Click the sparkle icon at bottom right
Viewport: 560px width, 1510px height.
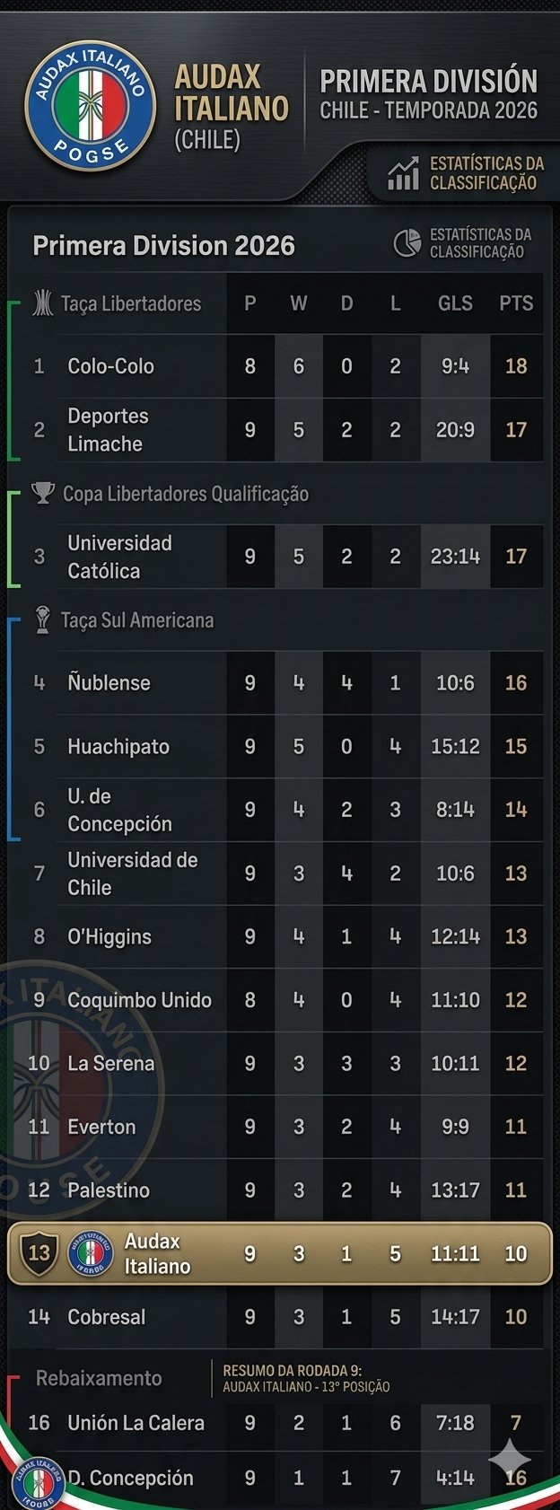[x=510, y=1461]
